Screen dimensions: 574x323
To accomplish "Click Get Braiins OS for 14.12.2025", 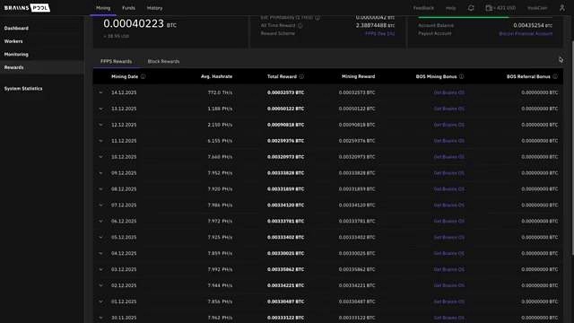I will click(x=449, y=92).
